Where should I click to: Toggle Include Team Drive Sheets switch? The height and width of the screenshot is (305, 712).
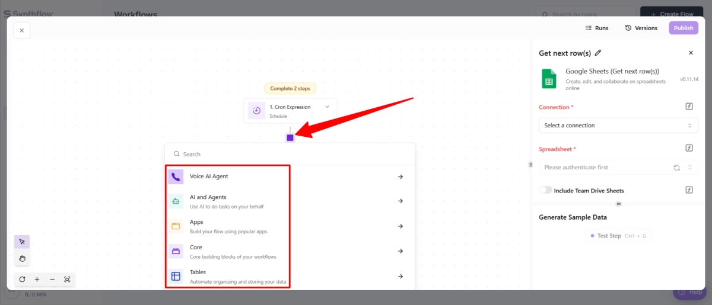coord(545,190)
